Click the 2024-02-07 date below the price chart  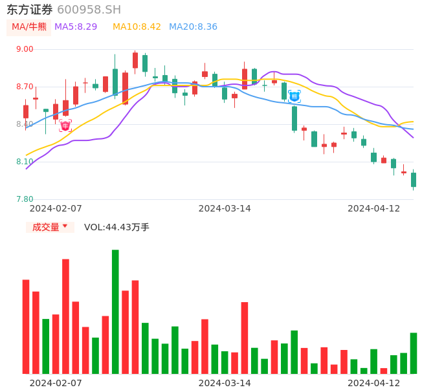coord(56,208)
